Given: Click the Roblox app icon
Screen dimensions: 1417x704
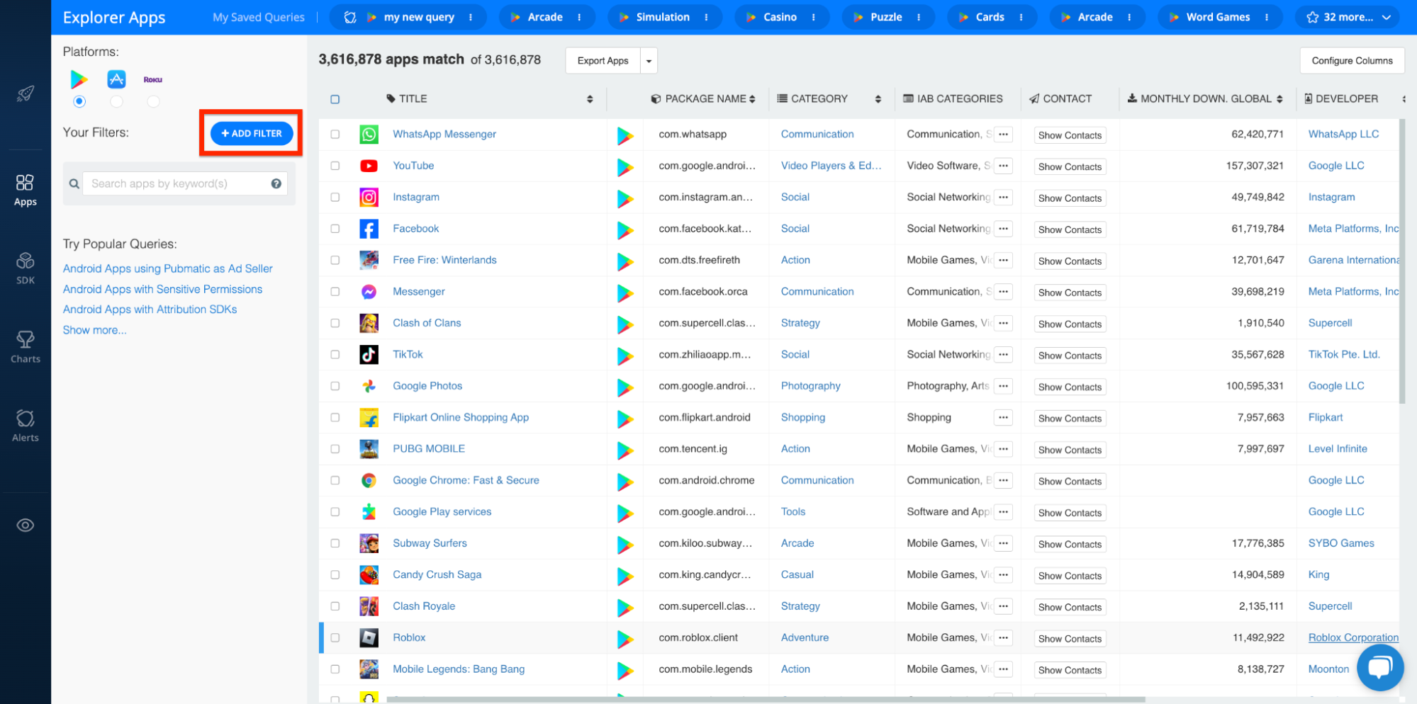Looking at the screenshot, I should click(369, 637).
